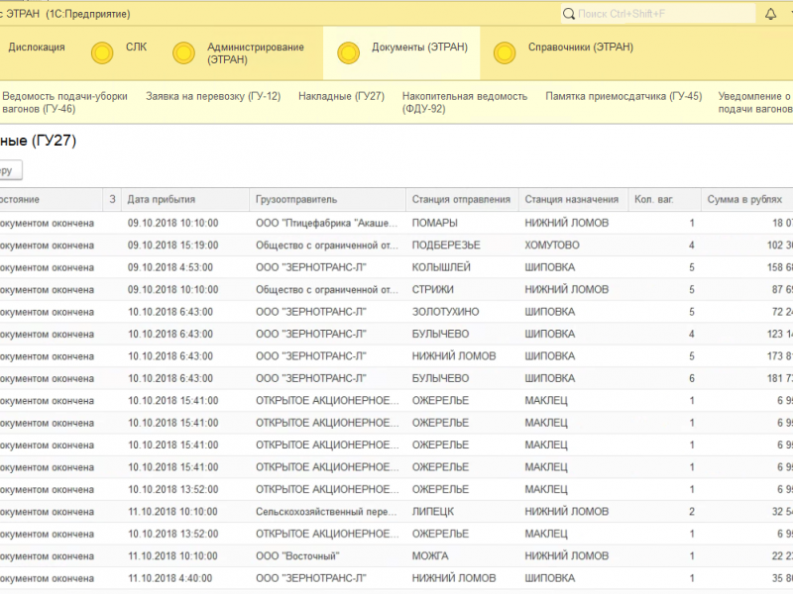The height and width of the screenshot is (594, 793).
Task: Open Накопительная ведомость (ФДУ-92)
Action: click(465, 102)
